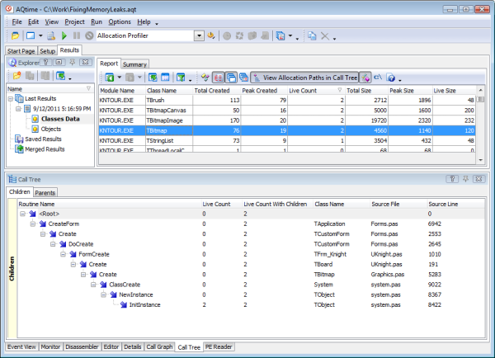Click the Explorer save results icon with green arrow
This screenshot has width=495, height=358.
click(60, 76)
